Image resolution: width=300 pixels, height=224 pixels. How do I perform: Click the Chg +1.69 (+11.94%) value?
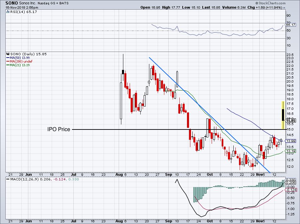pyautogui.click(x=265, y=7)
